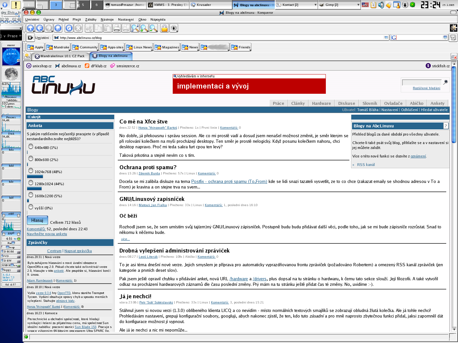This screenshot has width=458, height=343.
Task: Open the Nástroje menu
Action: click(107, 20)
